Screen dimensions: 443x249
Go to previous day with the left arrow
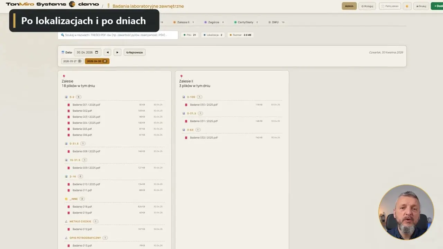pyautogui.click(x=108, y=52)
